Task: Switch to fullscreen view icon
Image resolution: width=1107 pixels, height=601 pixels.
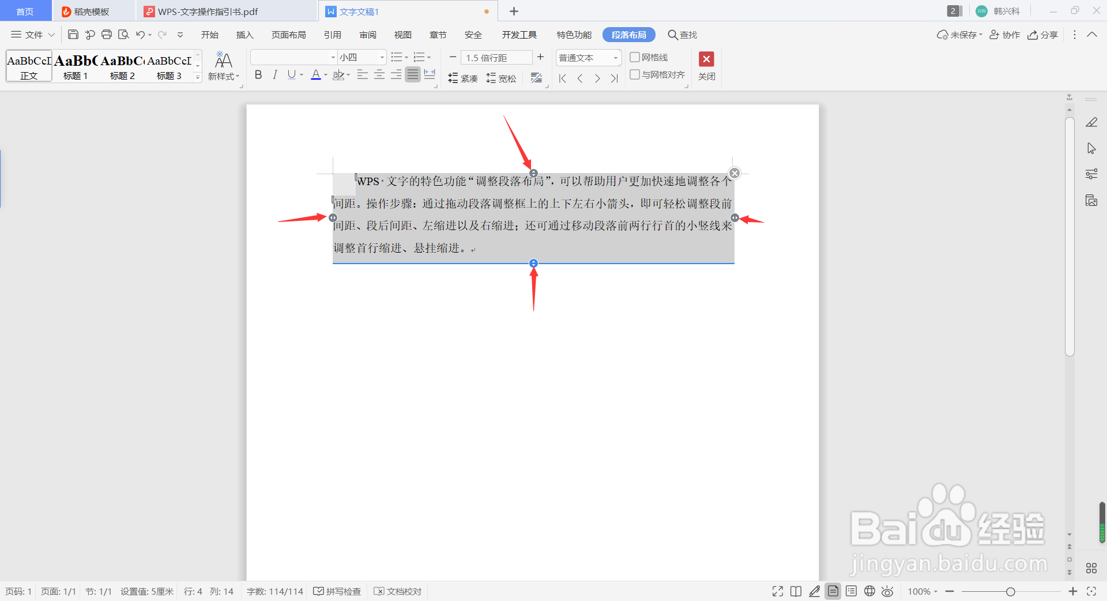Action: tap(778, 591)
